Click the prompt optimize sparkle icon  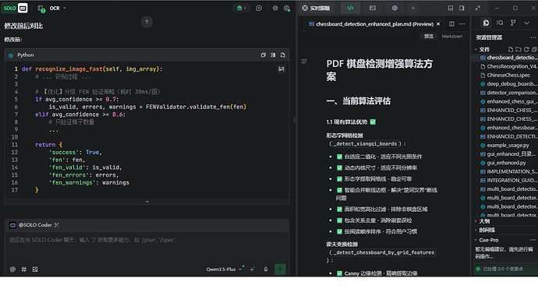click(253, 270)
